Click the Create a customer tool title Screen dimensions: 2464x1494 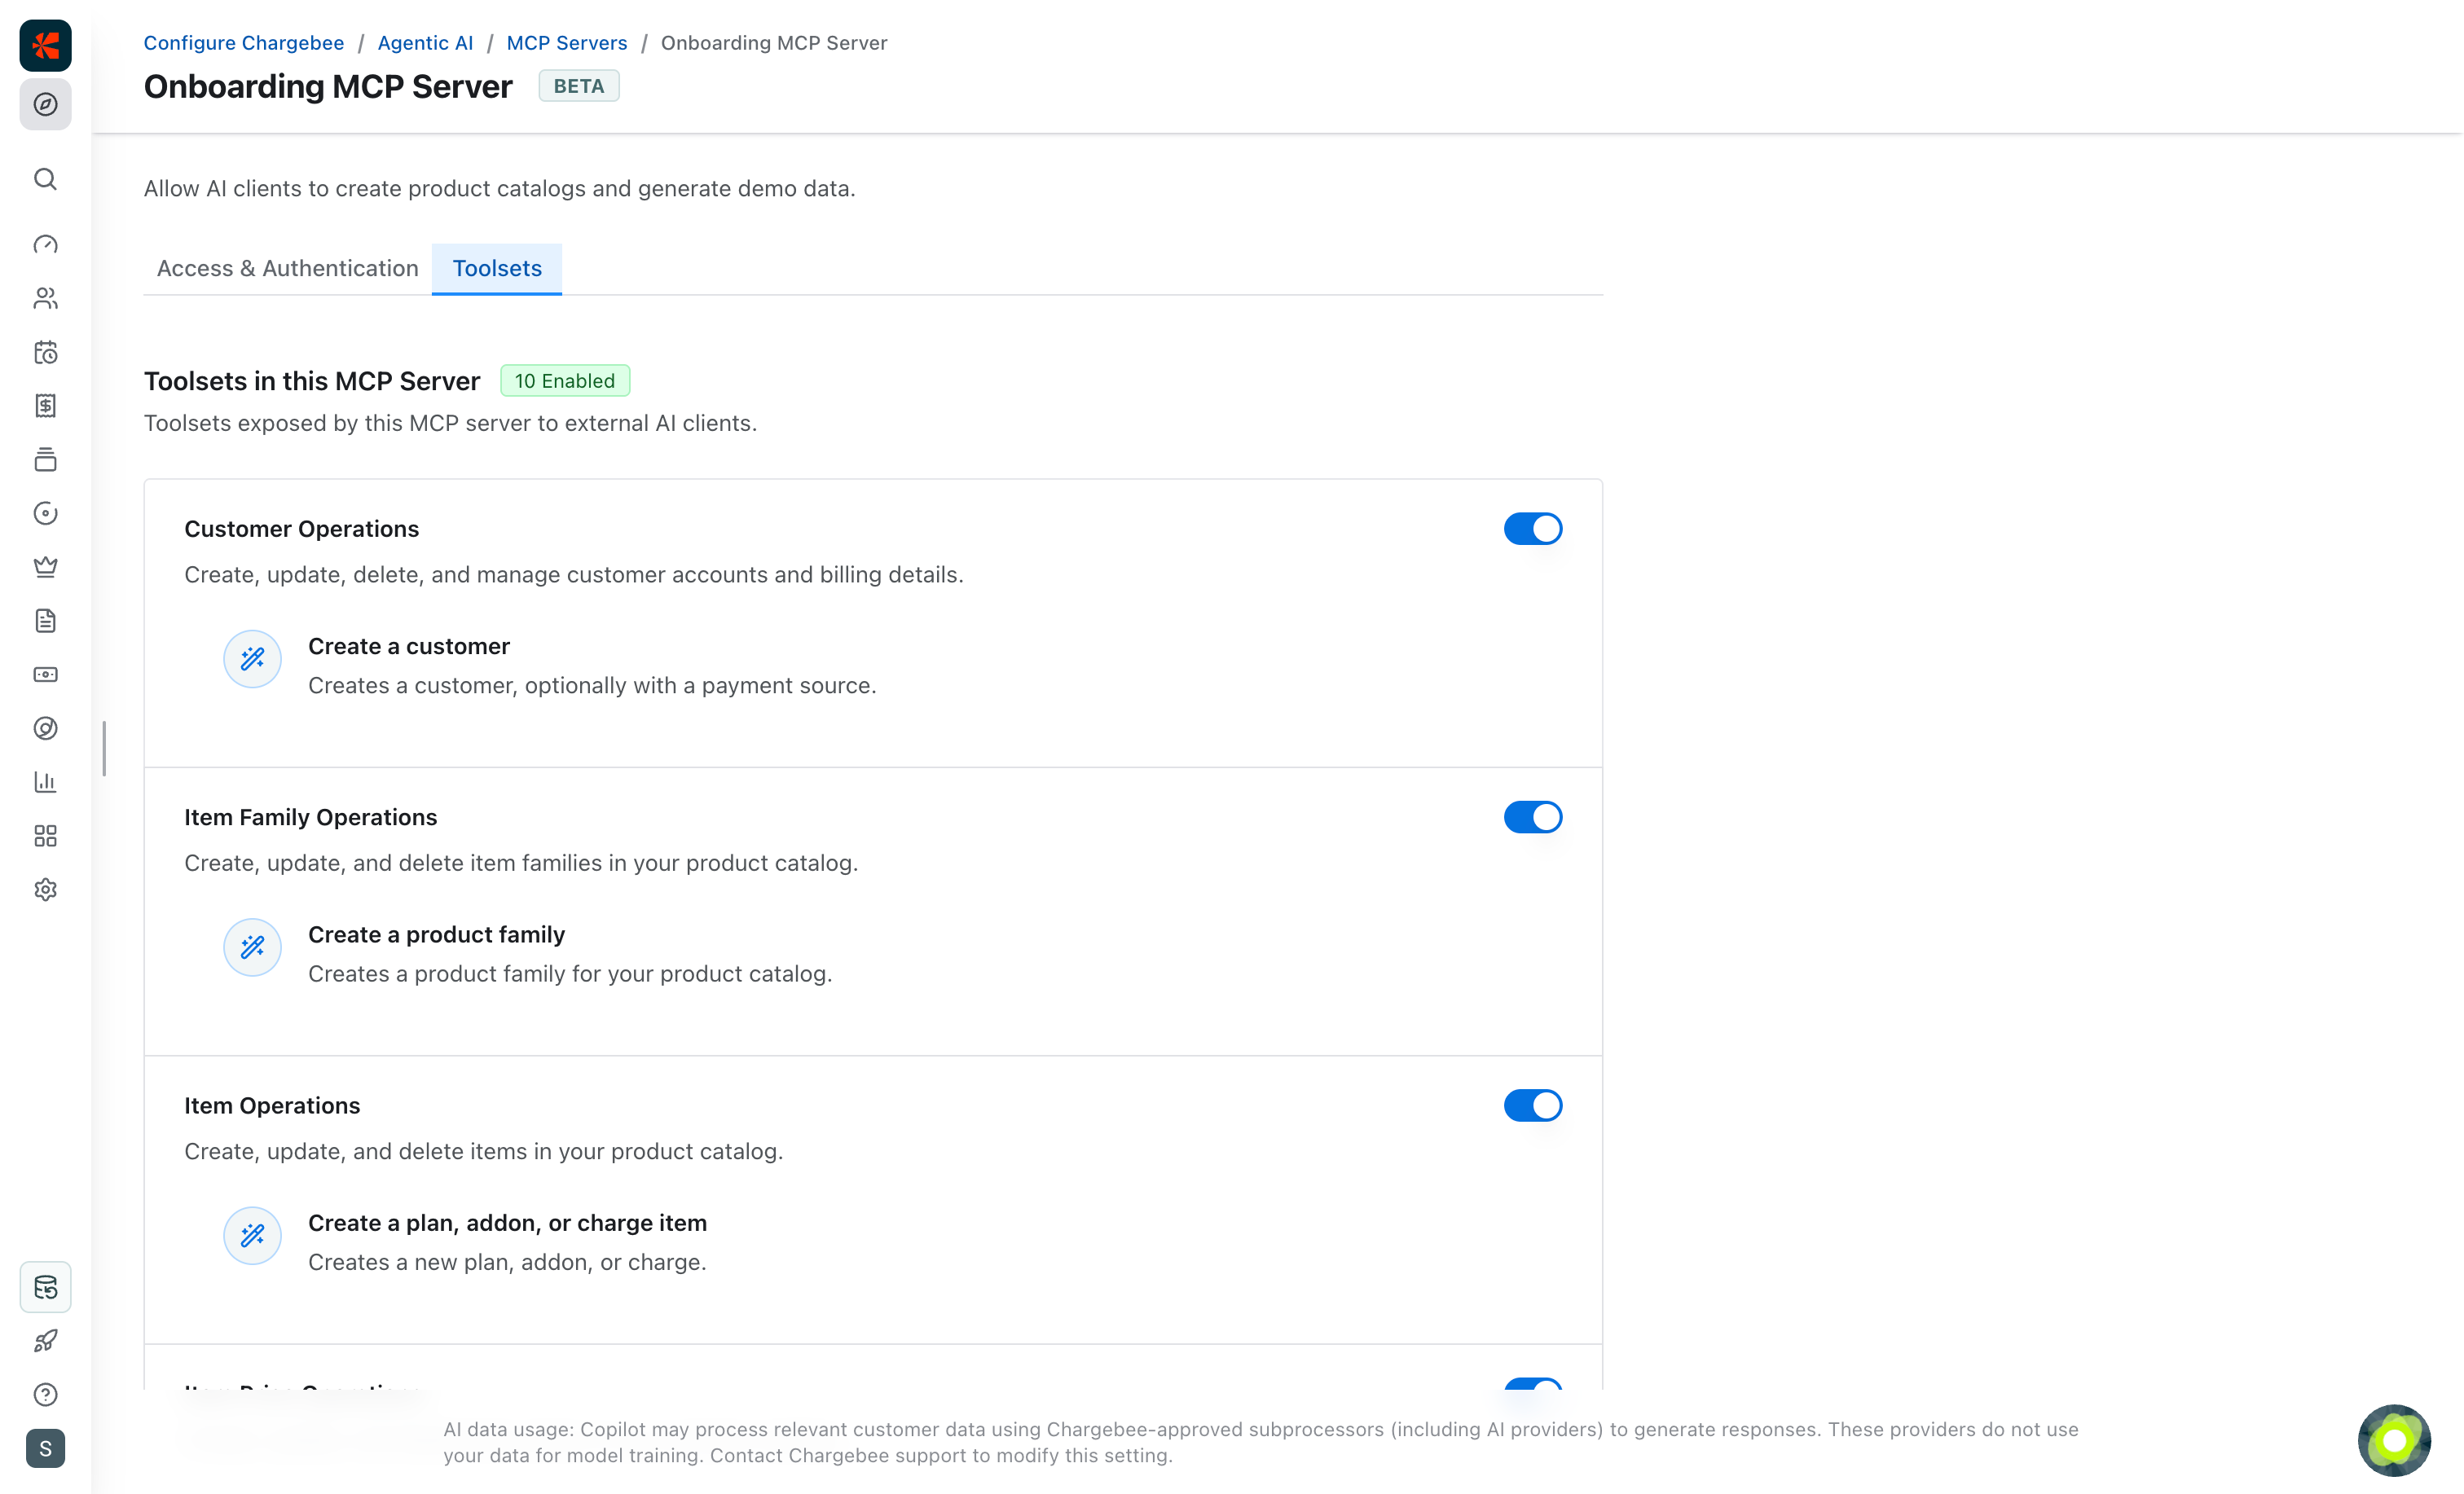pyautogui.click(x=409, y=646)
